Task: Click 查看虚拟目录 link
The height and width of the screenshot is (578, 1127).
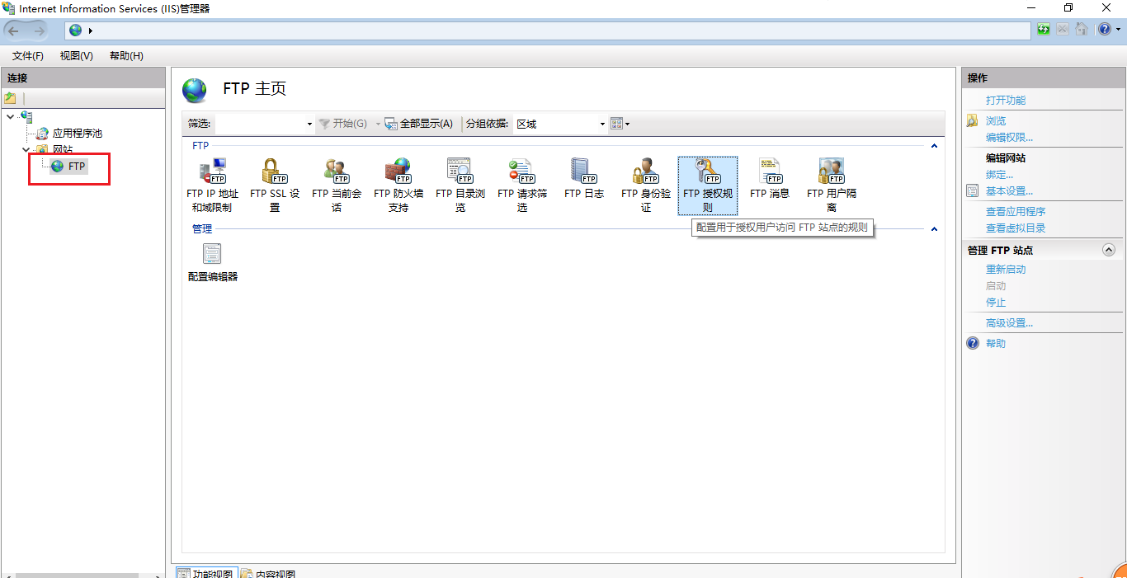Action: click(1016, 228)
